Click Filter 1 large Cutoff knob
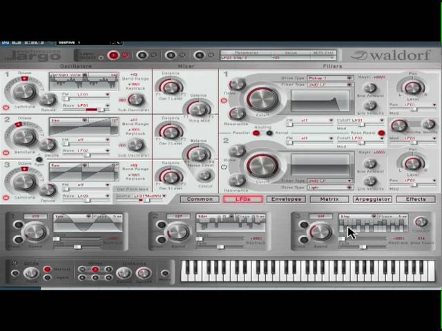Screen dimensions: 442x331 262,99
